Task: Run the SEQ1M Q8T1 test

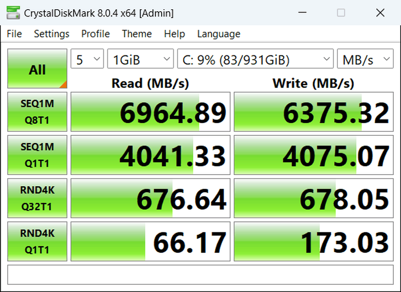Action: coord(37,112)
